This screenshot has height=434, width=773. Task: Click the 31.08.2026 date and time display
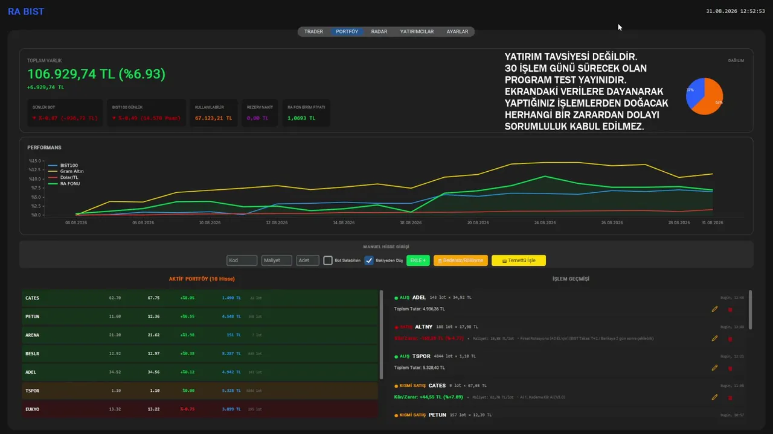pyautogui.click(x=736, y=11)
